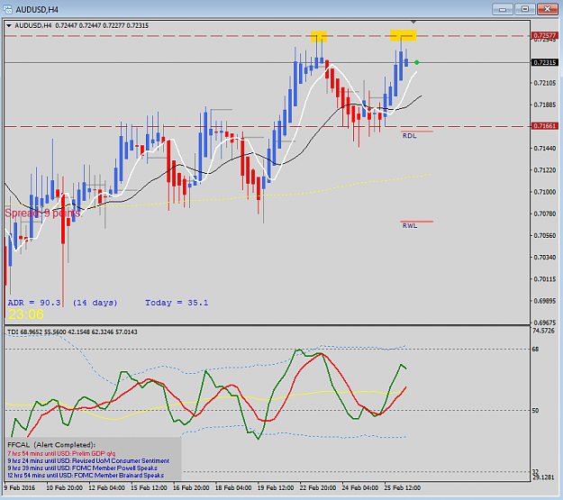Click the AUDUSD,H4 chart window icon

[7, 9]
